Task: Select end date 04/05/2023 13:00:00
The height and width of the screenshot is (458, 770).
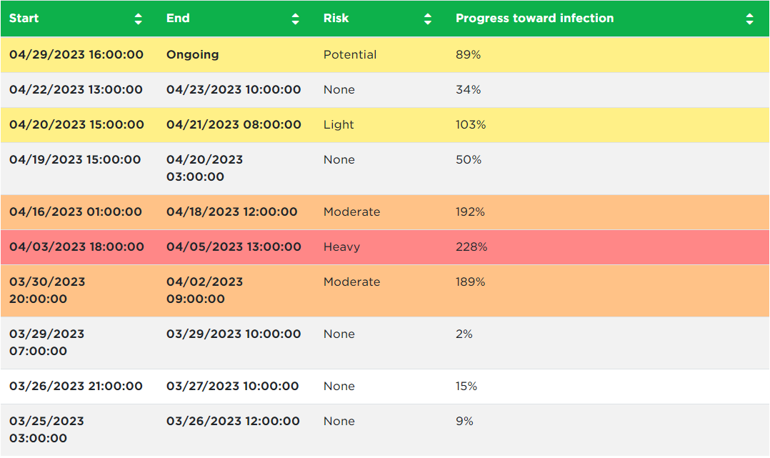Action: [x=234, y=247]
